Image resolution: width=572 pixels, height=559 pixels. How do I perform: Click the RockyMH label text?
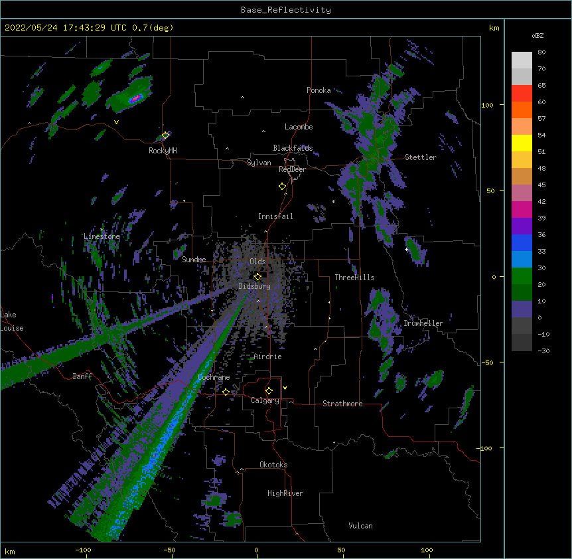(163, 151)
